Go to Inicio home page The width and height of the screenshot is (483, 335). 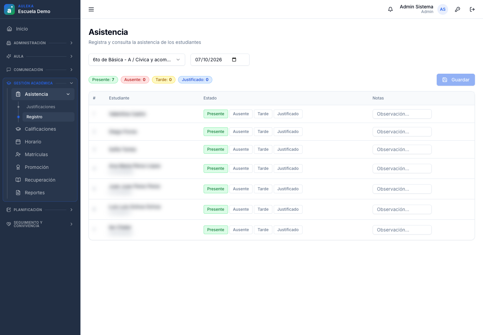pyautogui.click(x=40, y=29)
